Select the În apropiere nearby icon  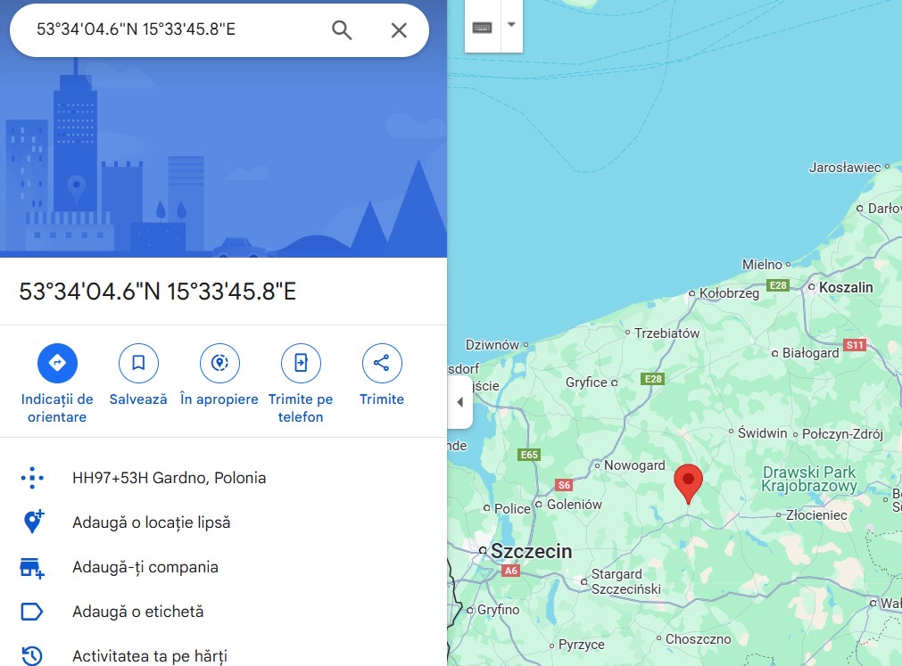click(x=219, y=363)
